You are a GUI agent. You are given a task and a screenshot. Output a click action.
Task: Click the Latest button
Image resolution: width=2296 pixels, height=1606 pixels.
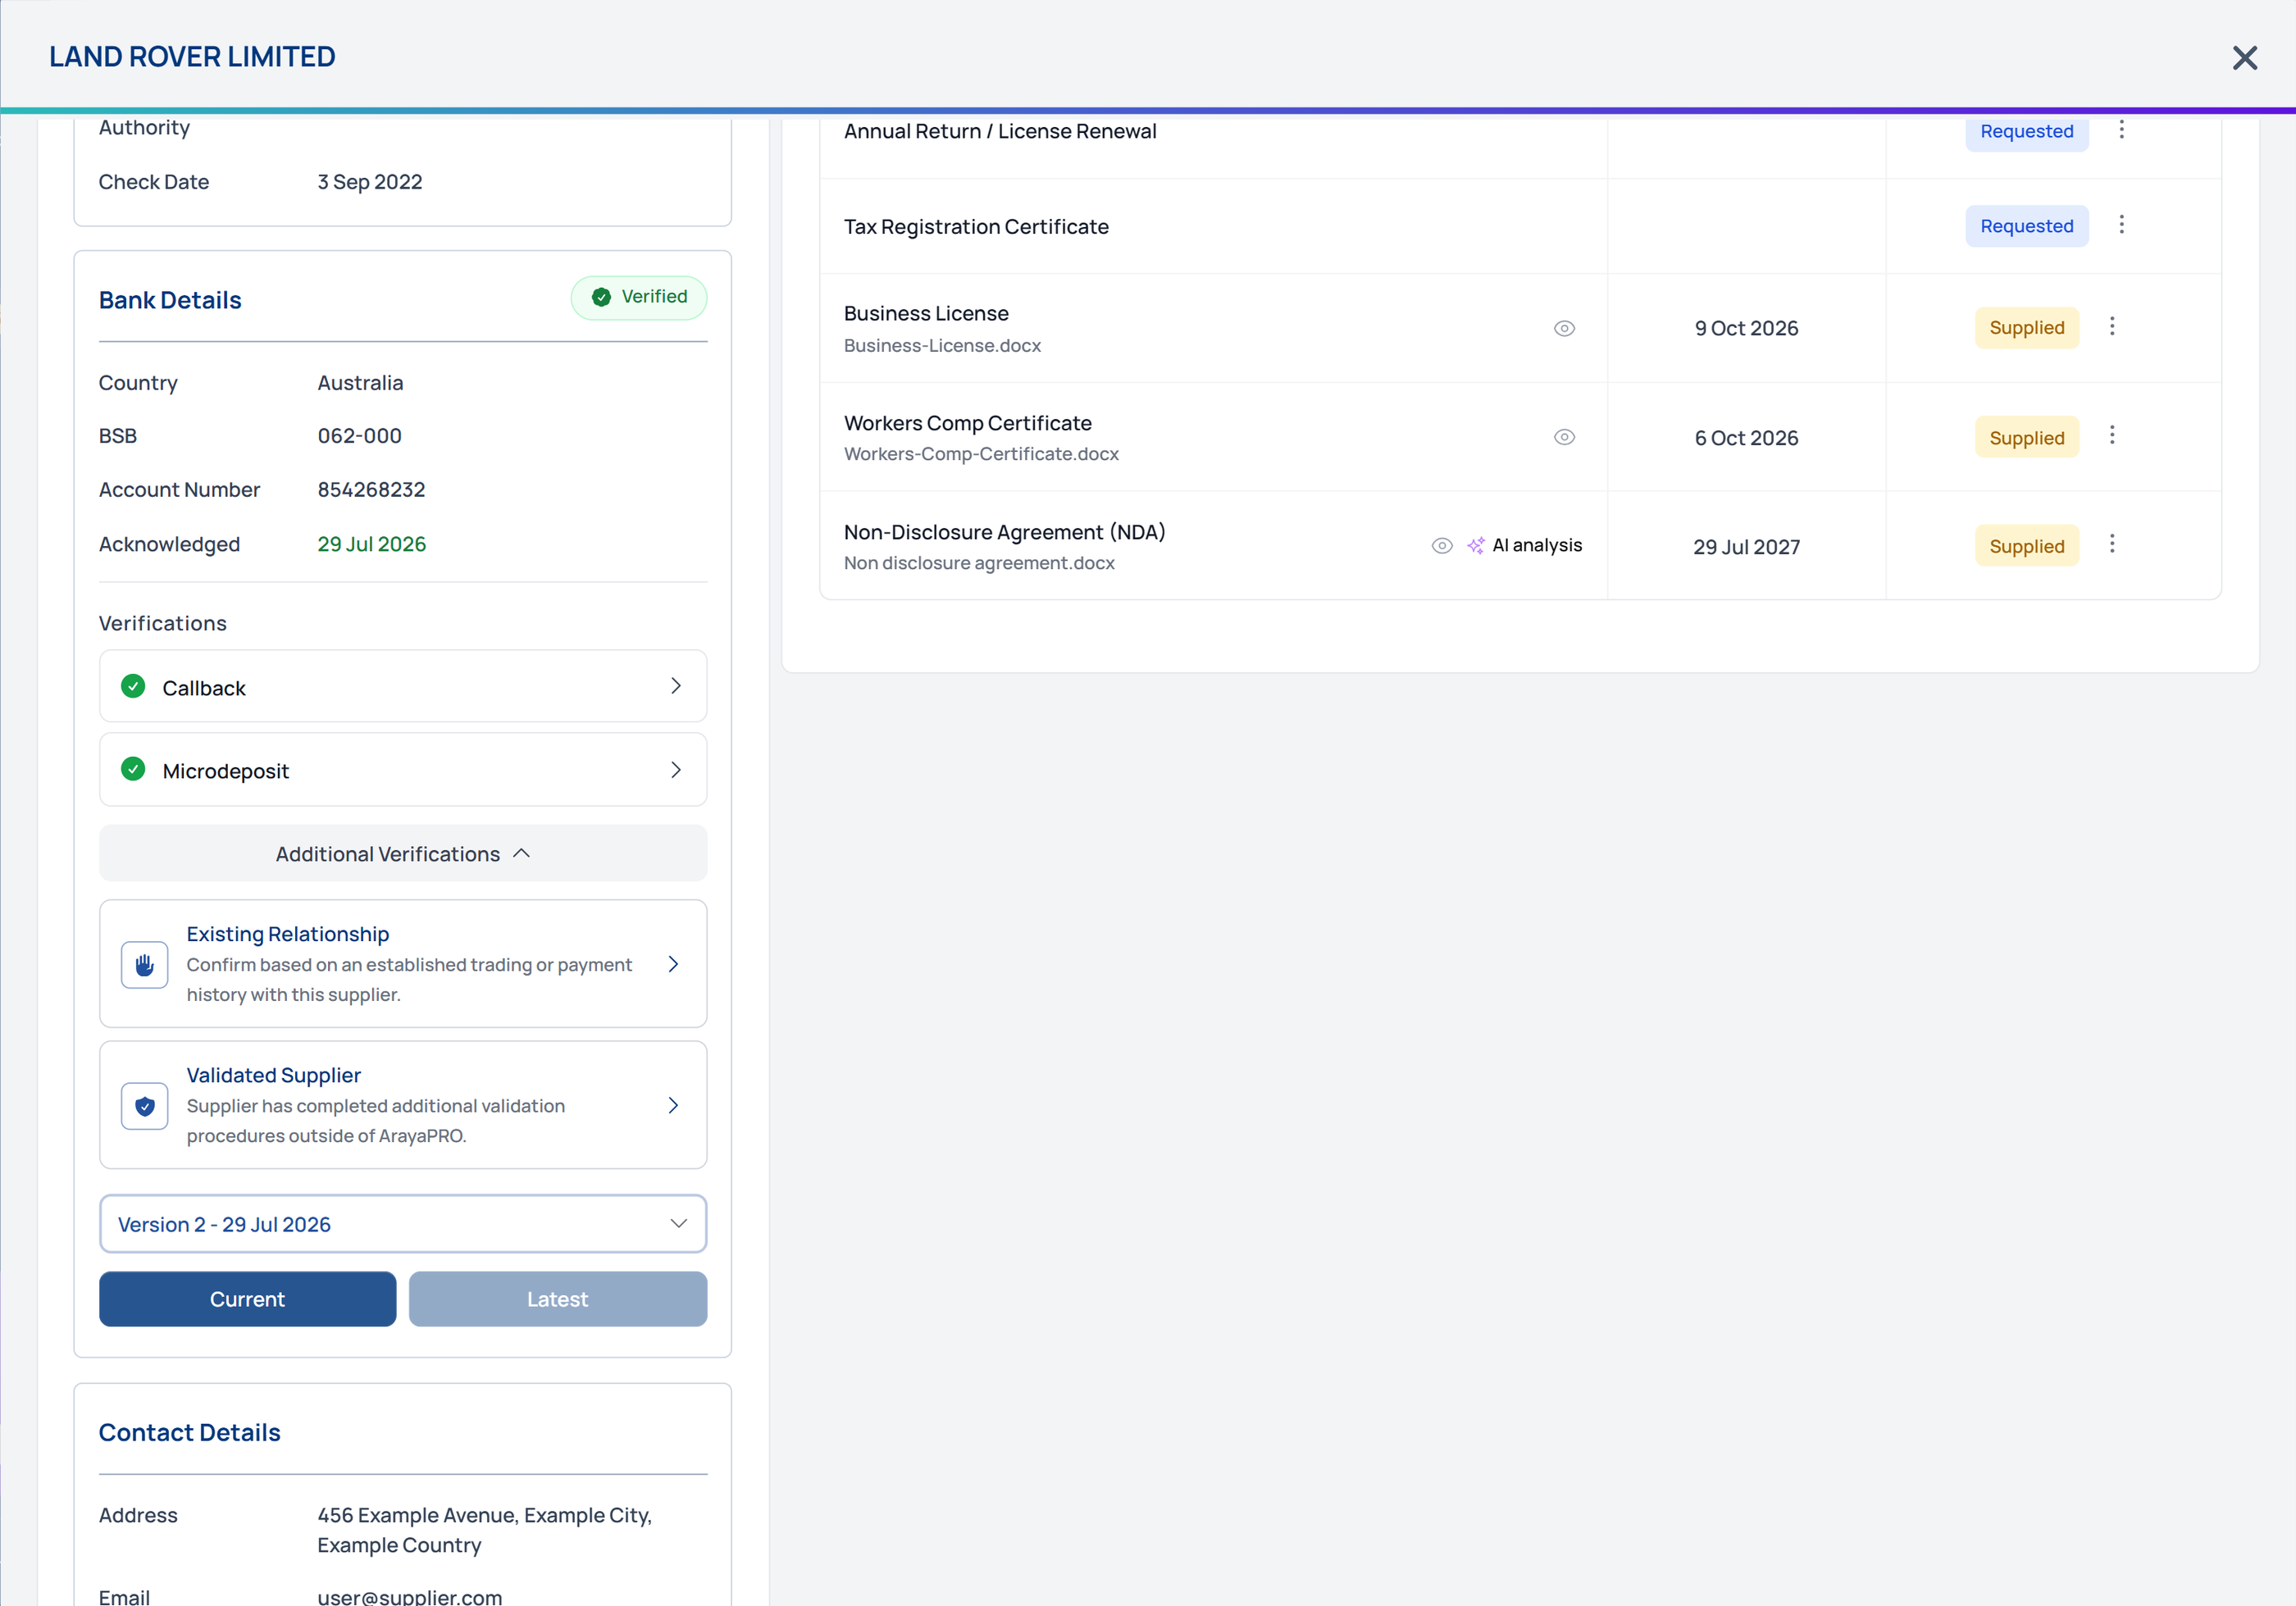[558, 1299]
